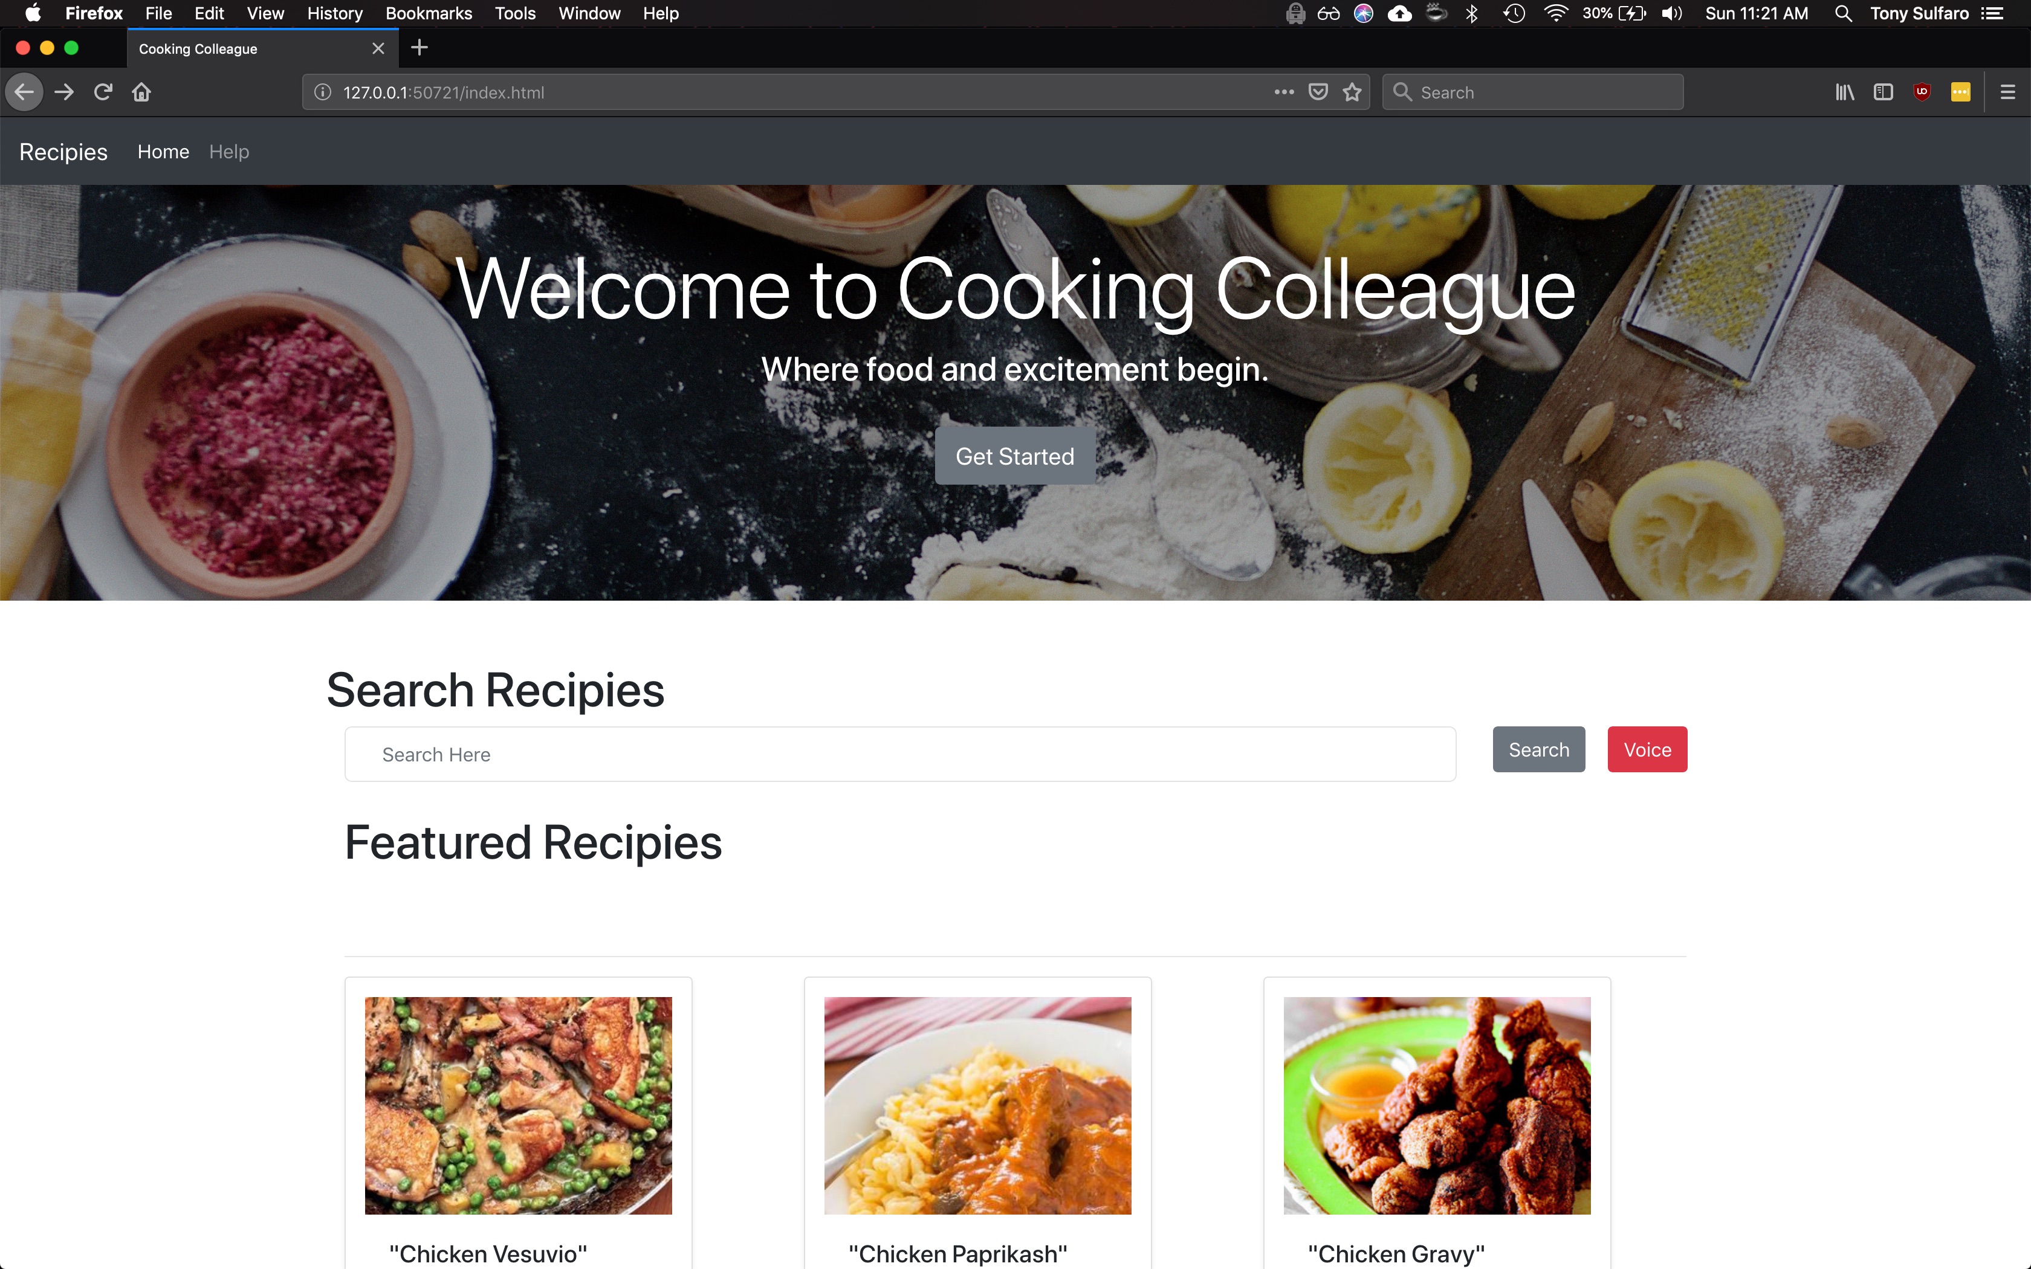
Task: Click the browser Back arrow button
Action: [24, 92]
